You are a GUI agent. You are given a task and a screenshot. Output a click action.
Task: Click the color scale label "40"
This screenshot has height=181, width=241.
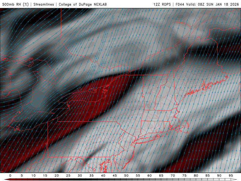[x=103, y=176]
